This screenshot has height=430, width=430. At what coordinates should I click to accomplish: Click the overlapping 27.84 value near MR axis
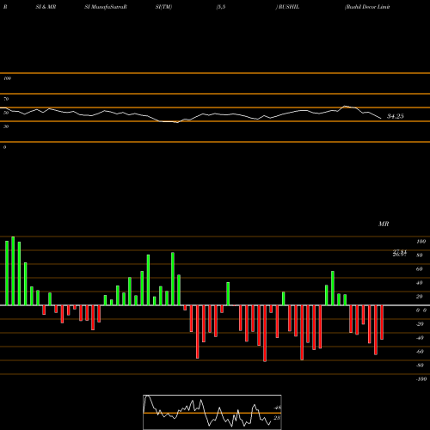click(400, 252)
